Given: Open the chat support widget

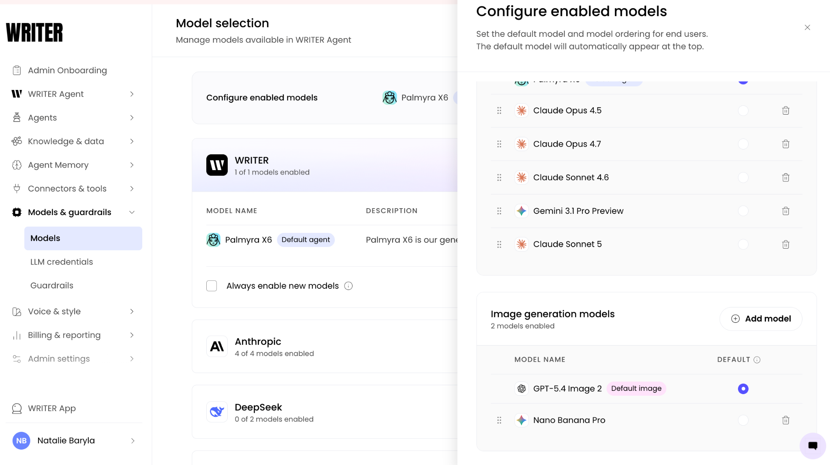Looking at the screenshot, I should click(x=813, y=446).
